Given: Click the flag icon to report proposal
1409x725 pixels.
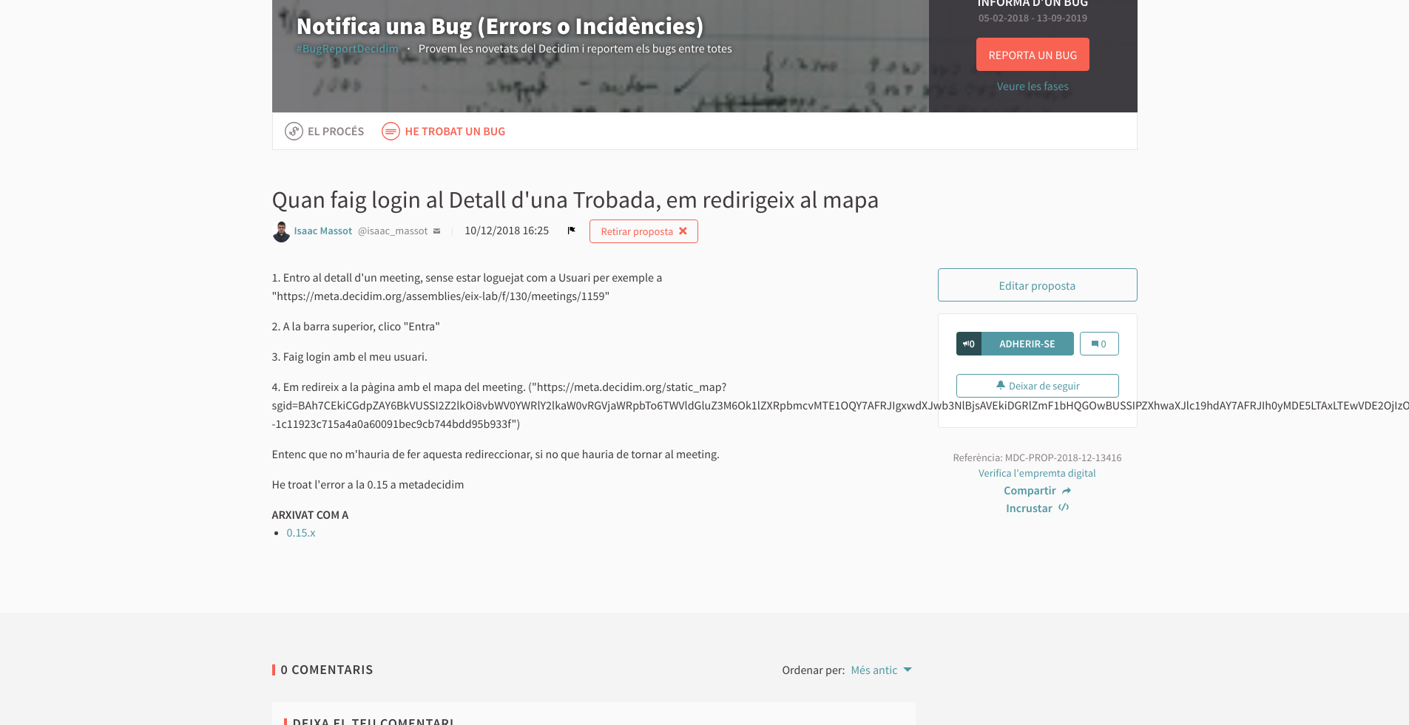Looking at the screenshot, I should pyautogui.click(x=571, y=231).
